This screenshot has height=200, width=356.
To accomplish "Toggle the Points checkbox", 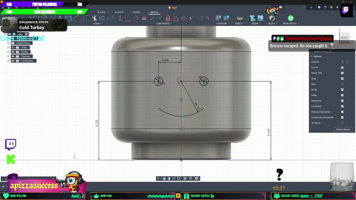I will coord(342,95).
